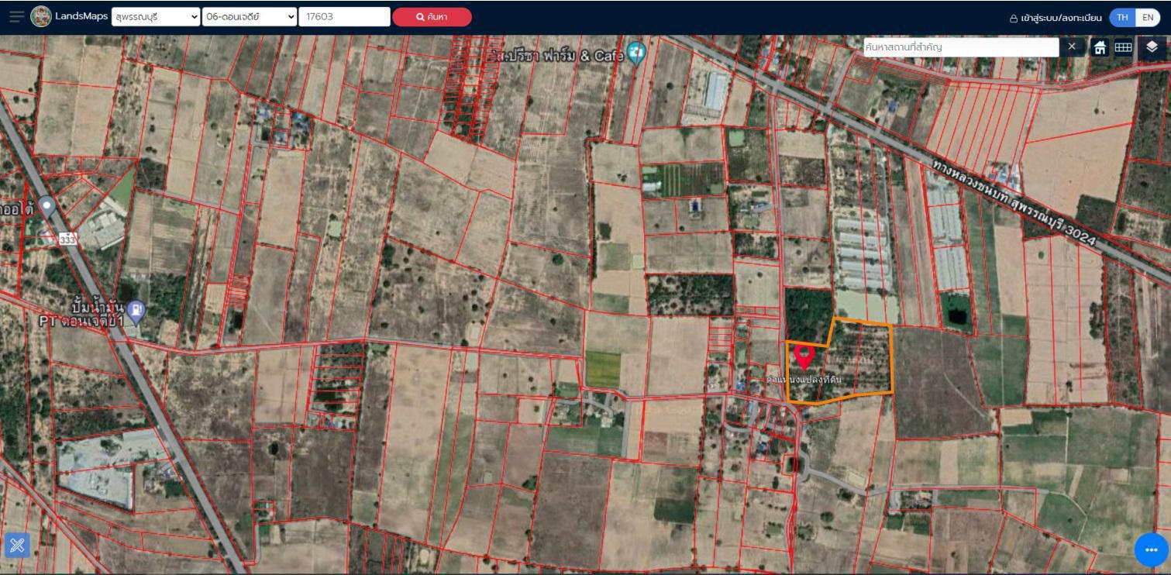Click the home icon button

coord(1100,47)
